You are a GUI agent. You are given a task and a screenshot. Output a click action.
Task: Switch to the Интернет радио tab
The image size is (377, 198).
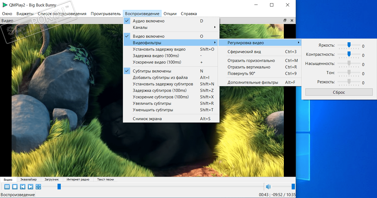coord(78,179)
